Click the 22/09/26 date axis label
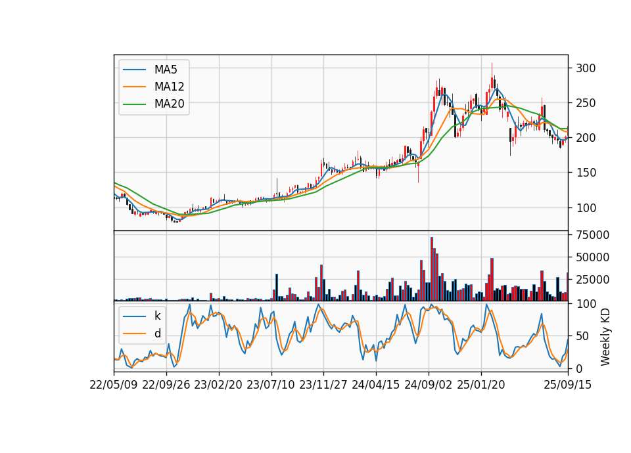631x453 pixels. click(x=166, y=385)
